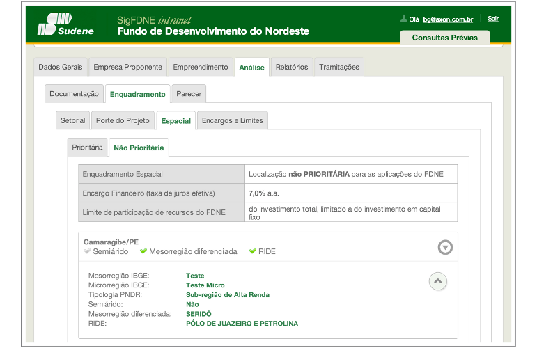537x348 pixels.
Task: Click PÓLO DE JUAZEIRO E PETROLINA value
Action: coord(242,324)
